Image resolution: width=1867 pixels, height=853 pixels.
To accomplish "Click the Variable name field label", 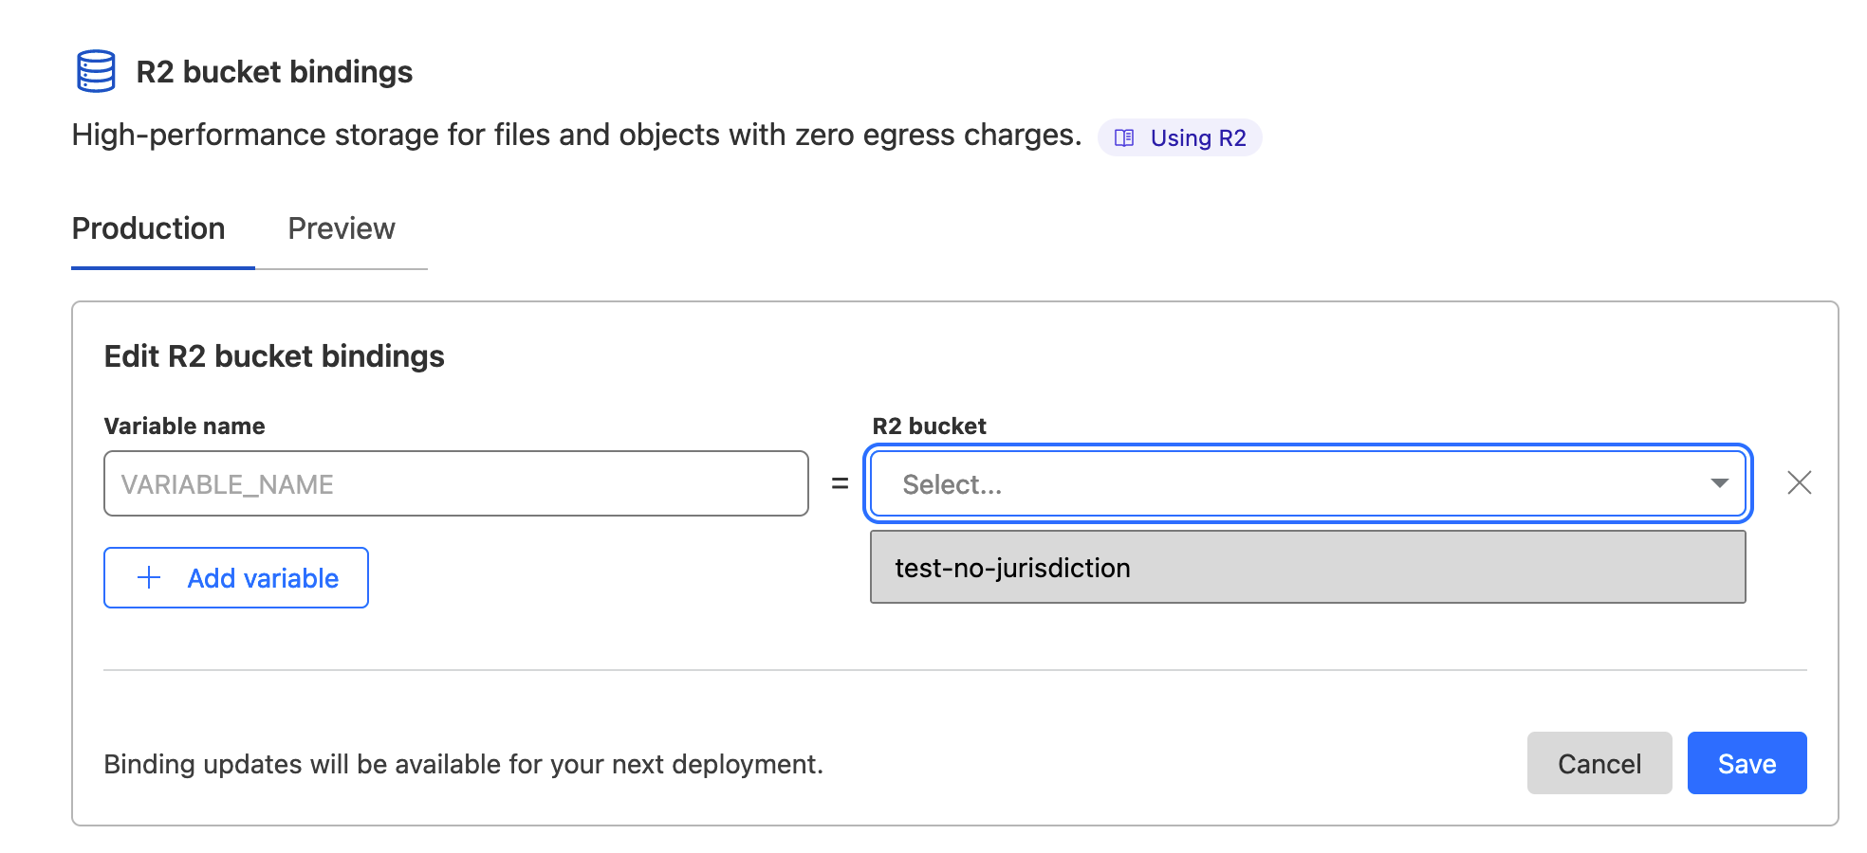I will click(x=184, y=426).
